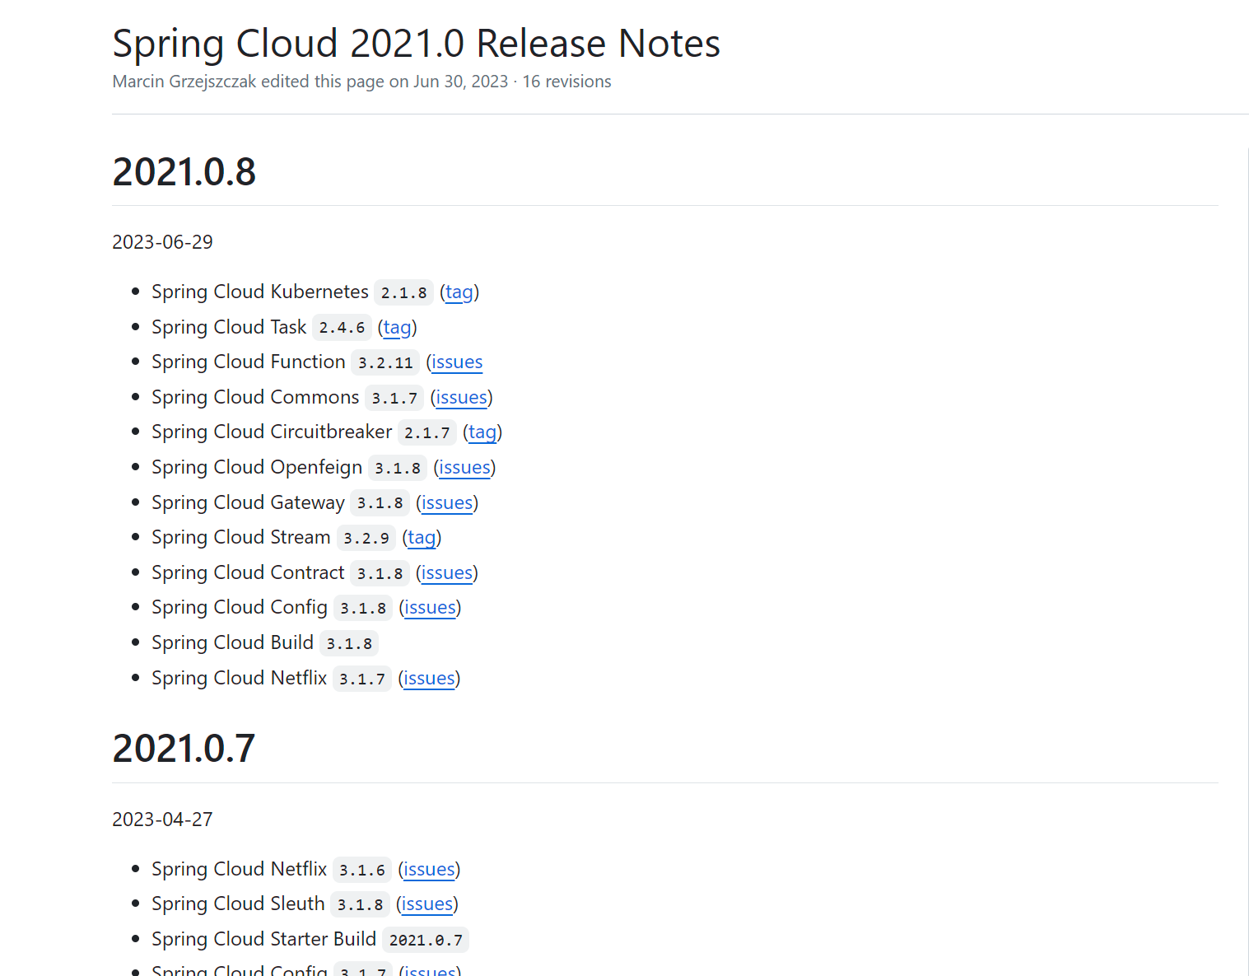The width and height of the screenshot is (1249, 976).
Task: Click the 2021.0.7 section heading
Action: point(184,749)
